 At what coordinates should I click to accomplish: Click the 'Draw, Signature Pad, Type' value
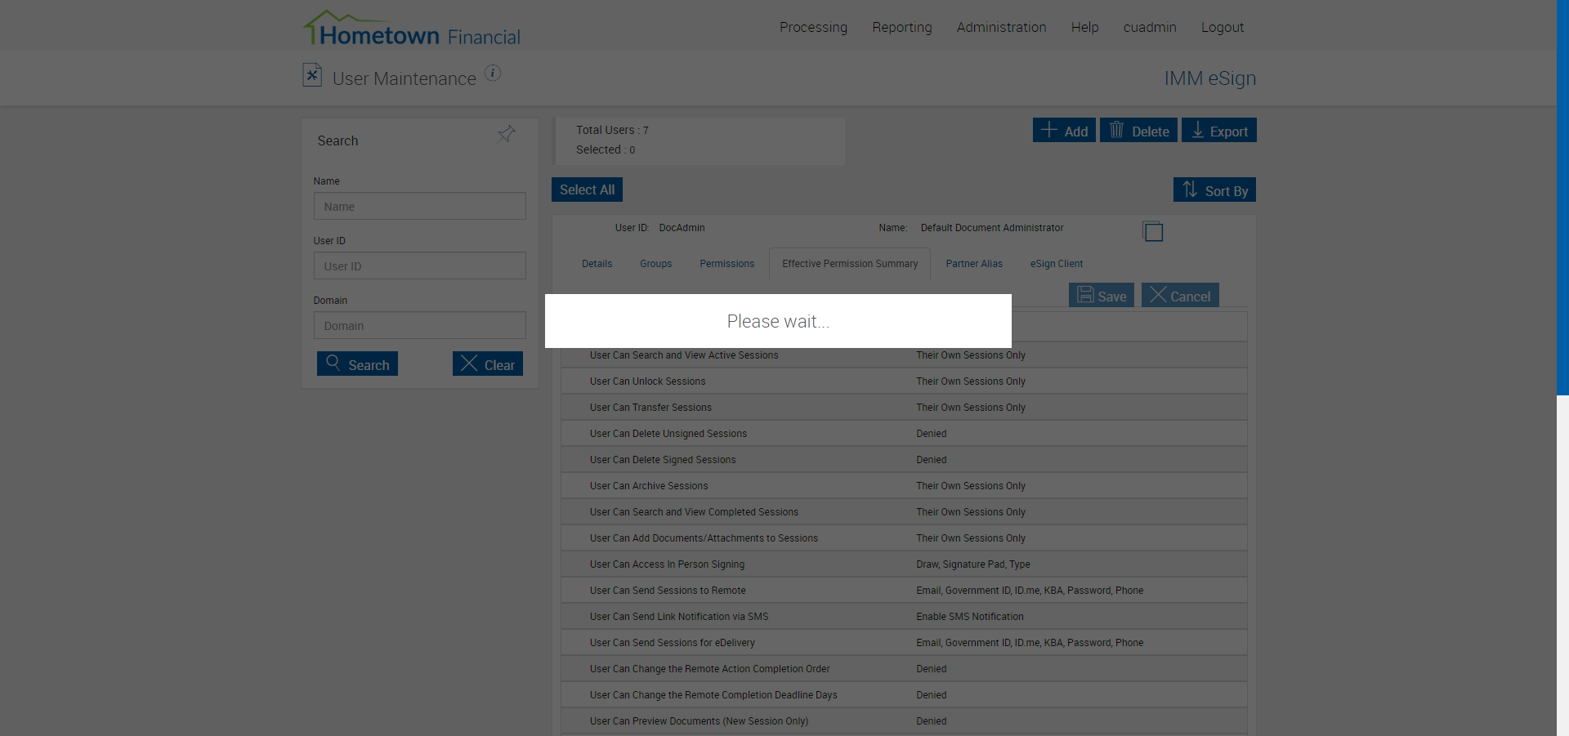(x=972, y=564)
